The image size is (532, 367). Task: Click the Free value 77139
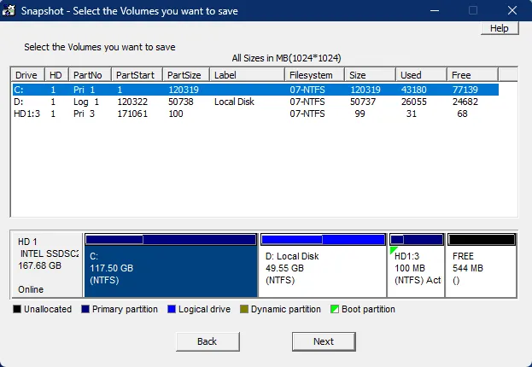(465, 90)
